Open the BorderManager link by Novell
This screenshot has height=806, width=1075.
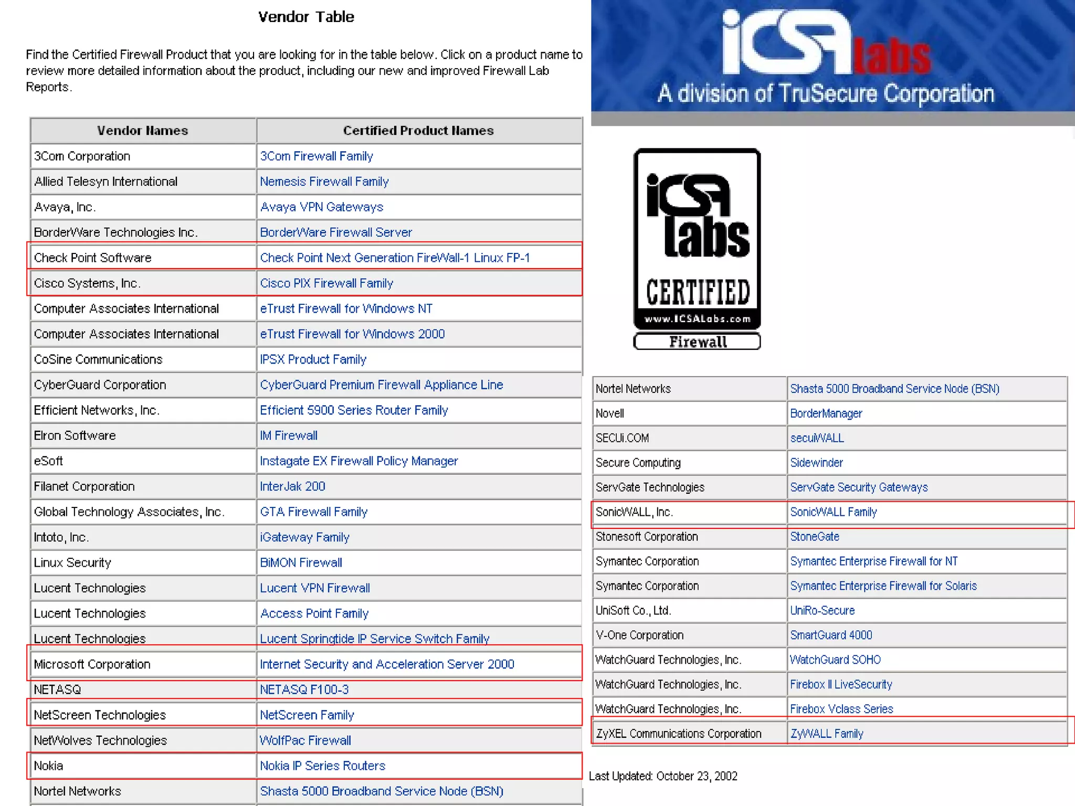pyautogui.click(x=826, y=413)
